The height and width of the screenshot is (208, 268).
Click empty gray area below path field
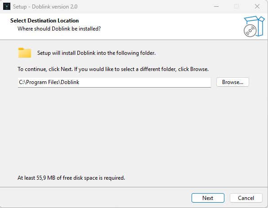[133, 130]
